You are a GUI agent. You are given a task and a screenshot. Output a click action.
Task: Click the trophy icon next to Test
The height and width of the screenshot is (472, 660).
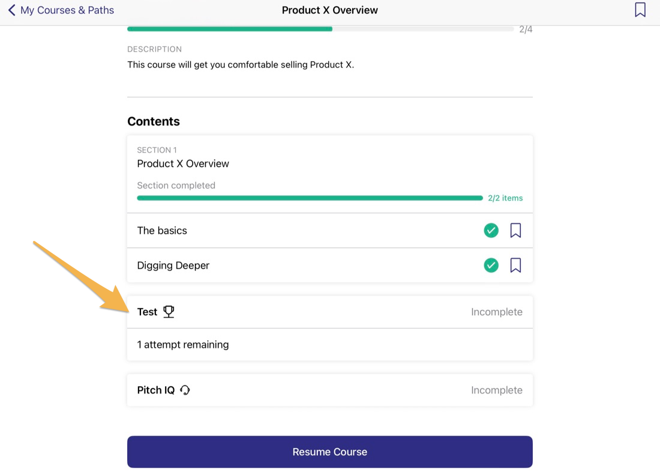pos(169,312)
